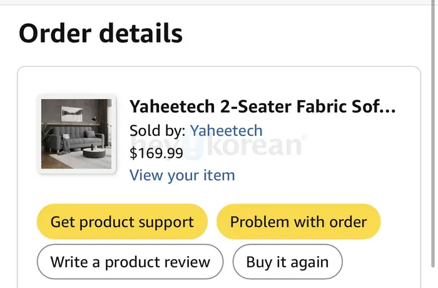Click the Get product support button
Screen dimensions: 438x288
pos(122,222)
